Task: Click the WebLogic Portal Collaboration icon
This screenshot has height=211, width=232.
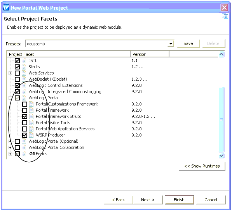Action: (24, 147)
